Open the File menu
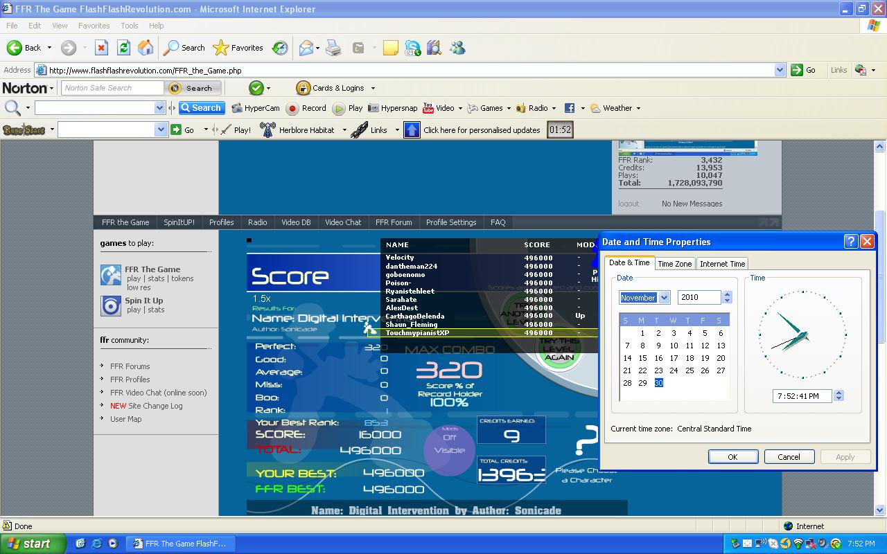Image resolution: width=887 pixels, height=554 pixels. (x=12, y=26)
